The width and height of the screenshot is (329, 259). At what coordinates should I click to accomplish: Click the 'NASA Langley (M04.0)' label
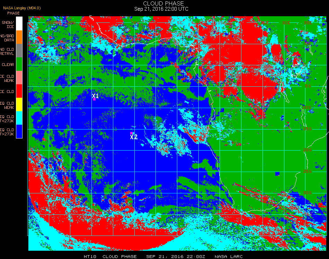[x=22, y=8]
